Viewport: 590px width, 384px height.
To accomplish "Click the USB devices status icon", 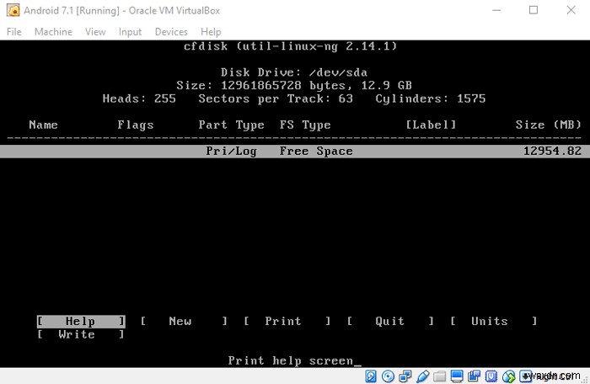I will 422,376.
